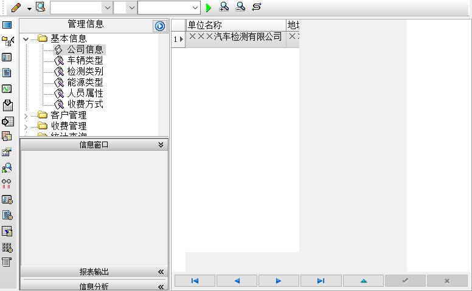Expand the 报表输出 panel
This screenshot has width=472, height=291.
161,272
